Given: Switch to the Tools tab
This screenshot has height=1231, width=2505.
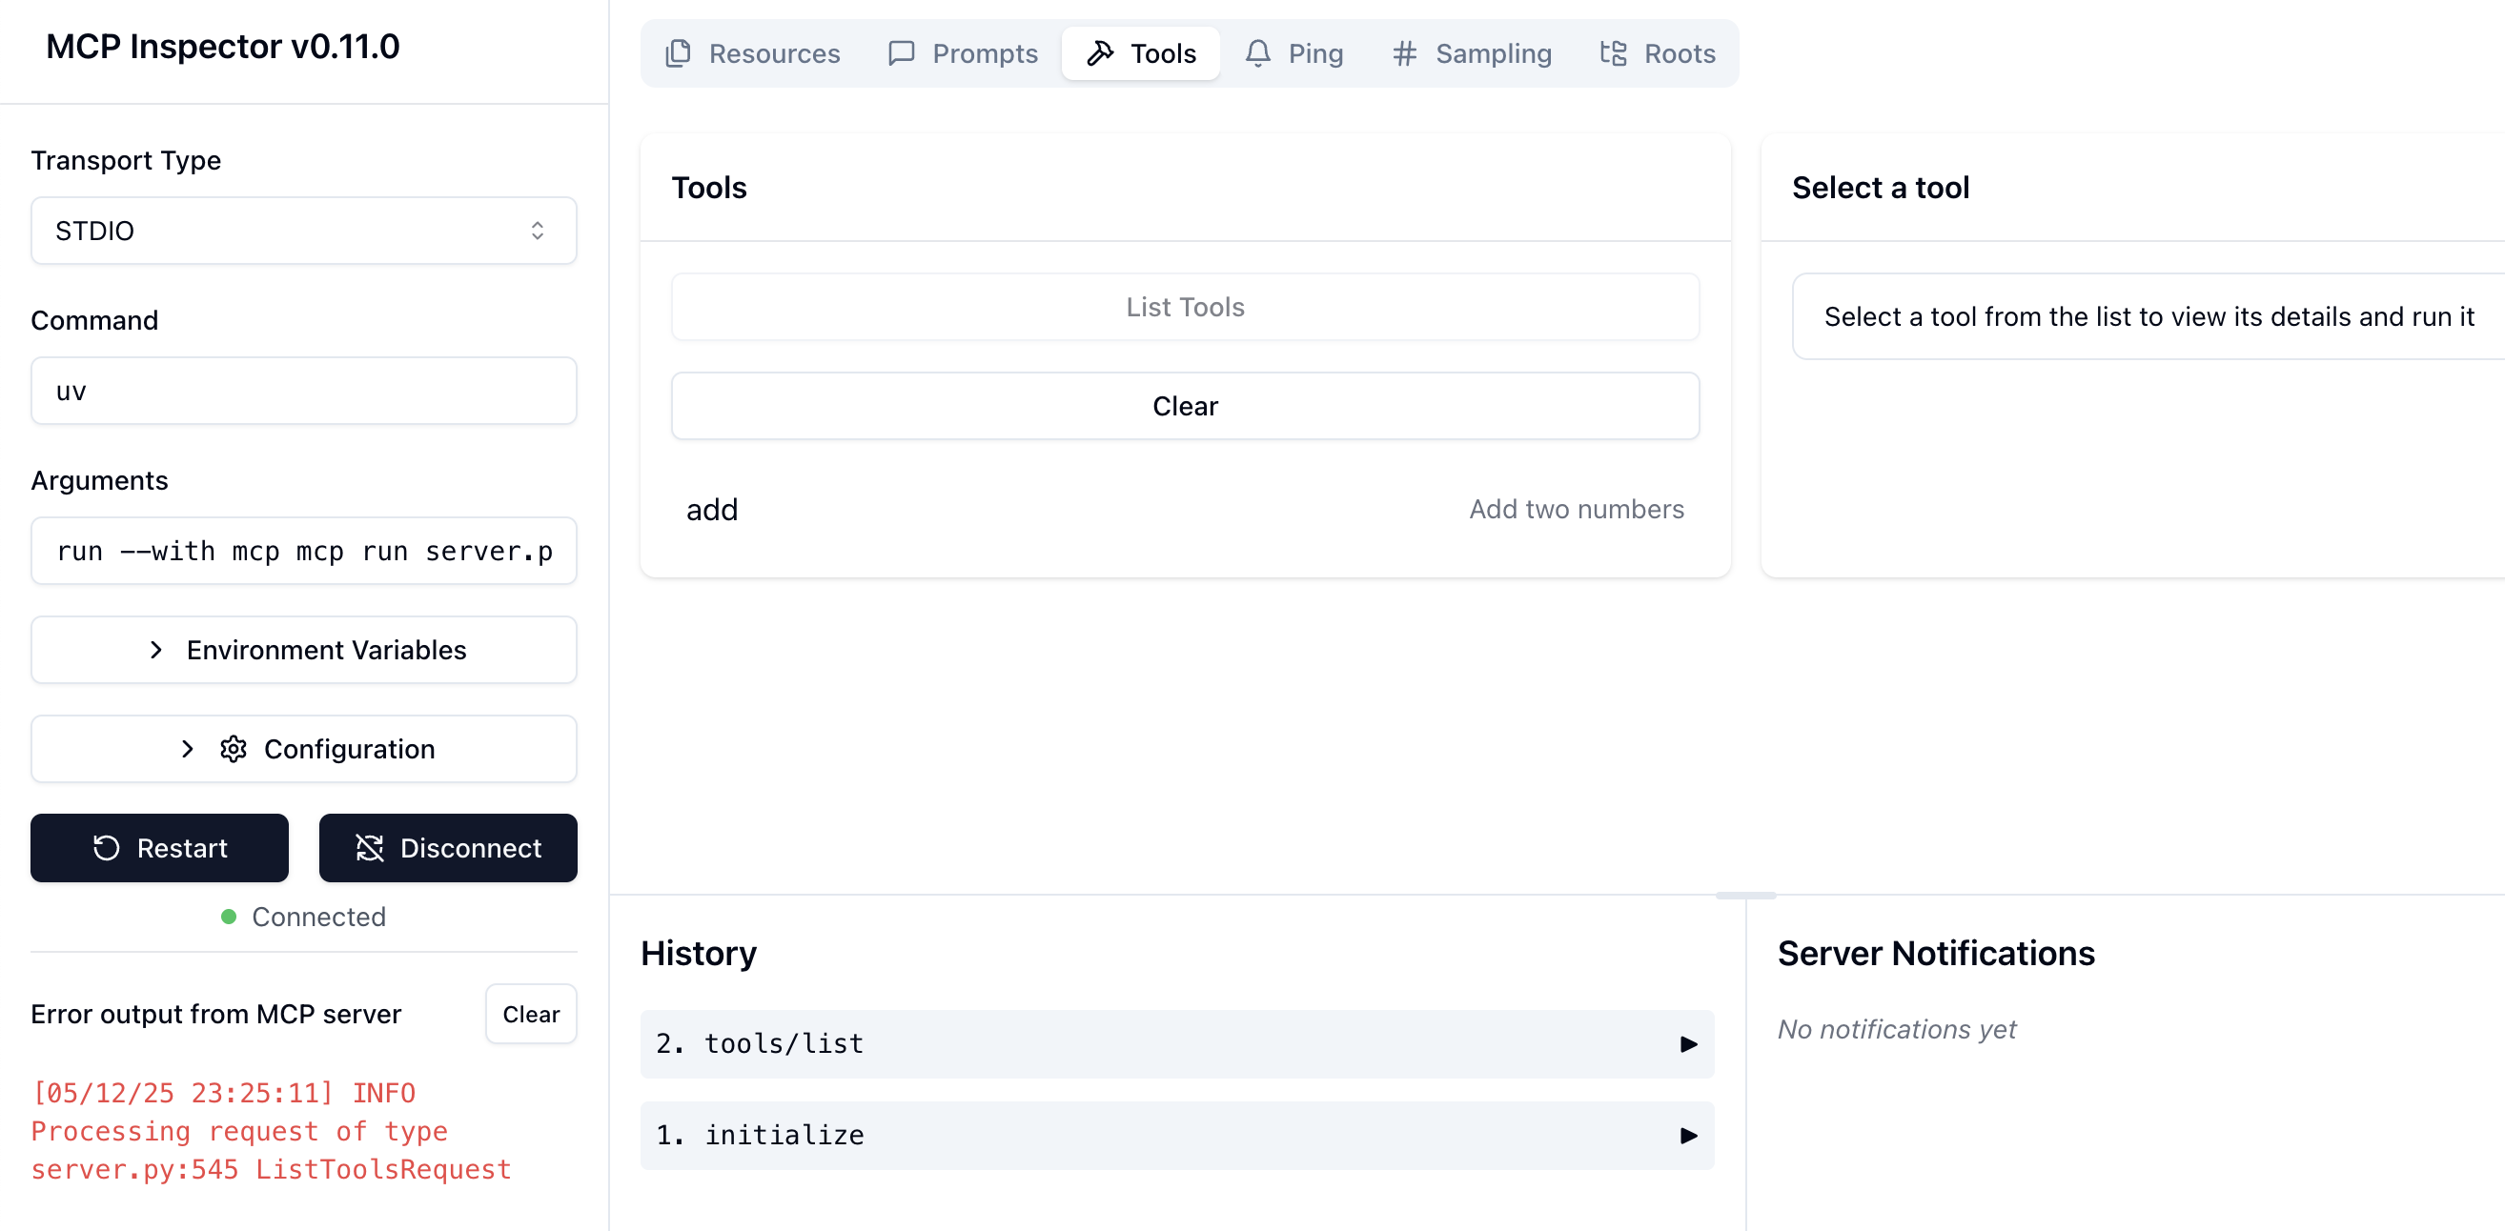Looking at the screenshot, I should [1141, 53].
